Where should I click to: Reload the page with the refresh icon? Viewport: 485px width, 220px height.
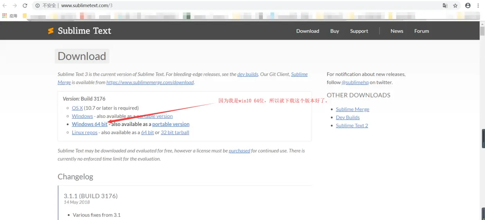pos(25,5)
